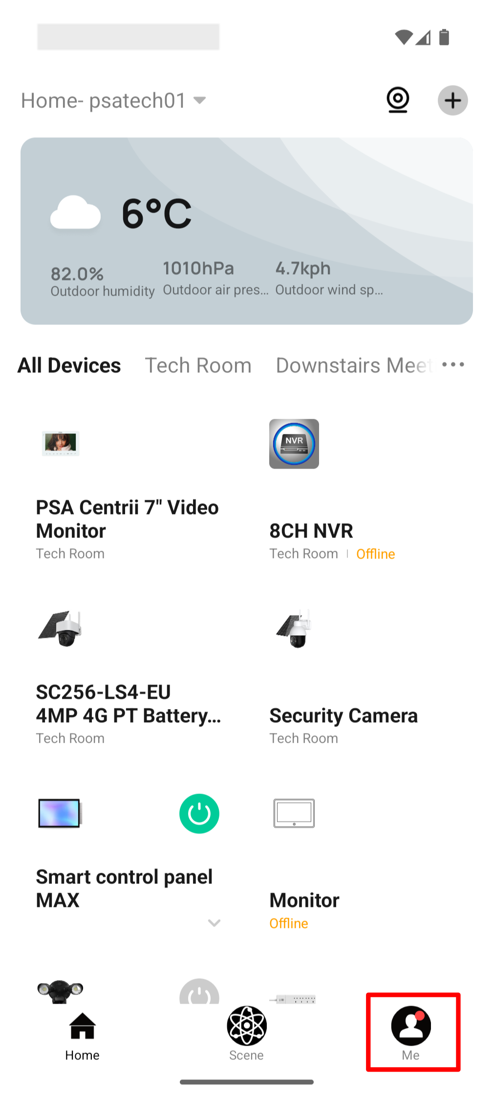Tap the SC256-LS4-EU battery camera icon
Viewport: 493px width, 1097px height.
(60, 628)
